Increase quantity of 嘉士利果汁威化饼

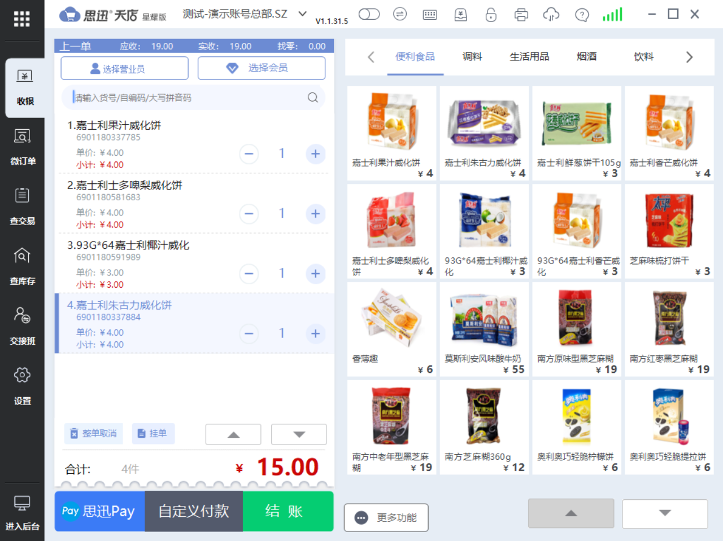pyautogui.click(x=315, y=153)
